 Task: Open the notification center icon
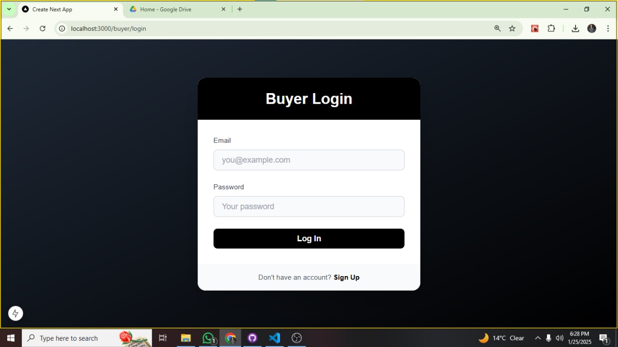(x=604, y=338)
